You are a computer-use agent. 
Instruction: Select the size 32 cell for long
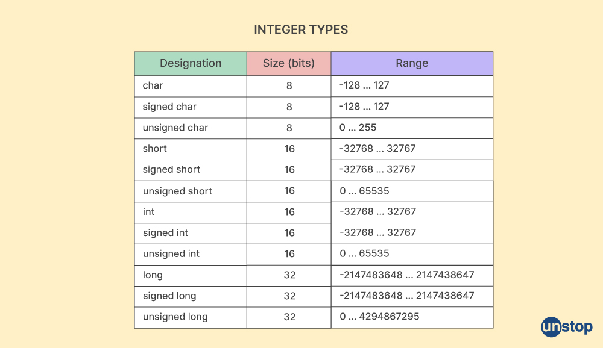289,275
